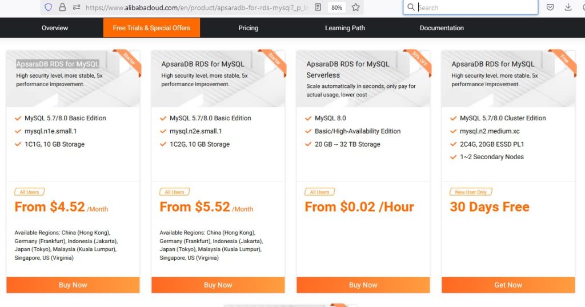Open the Overview tab
Image resolution: width=585 pixels, height=307 pixels.
pyautogui.click(x=55, y=28)
